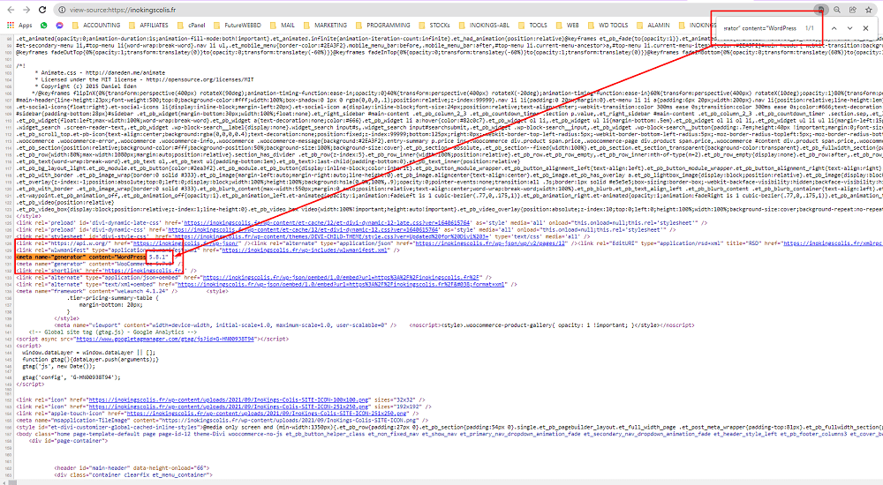Click the zoom magnifier icon in address bar
This screenshot has height=485, width=883.
pyautogui.click(x=837, y=10)
